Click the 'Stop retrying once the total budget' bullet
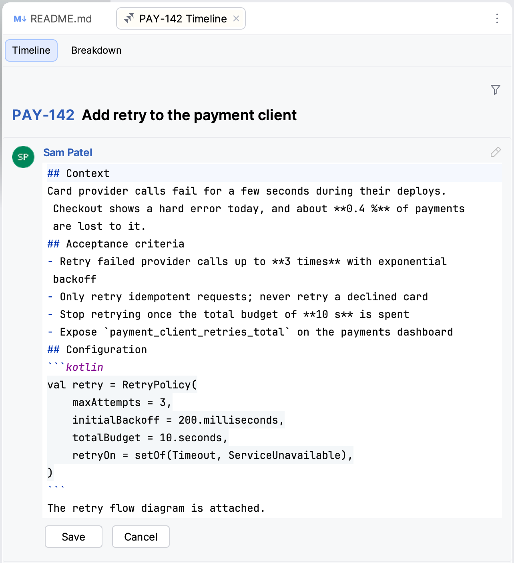Image resolution: width=514 pixels, height=563 pixels. 228,314
